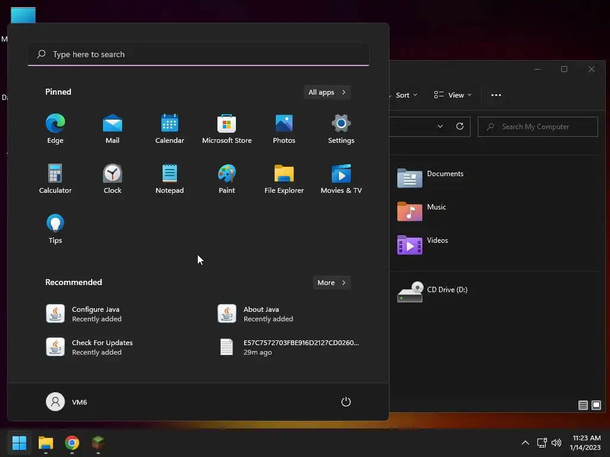The height and width of the screenshot is (457, 610).
Task: Click the power button in Start menu
Action: (x=346, y=402)
